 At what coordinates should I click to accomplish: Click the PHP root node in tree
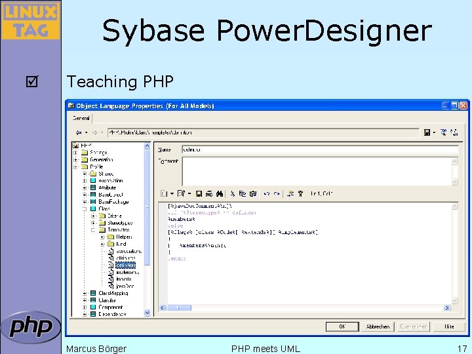86,146
